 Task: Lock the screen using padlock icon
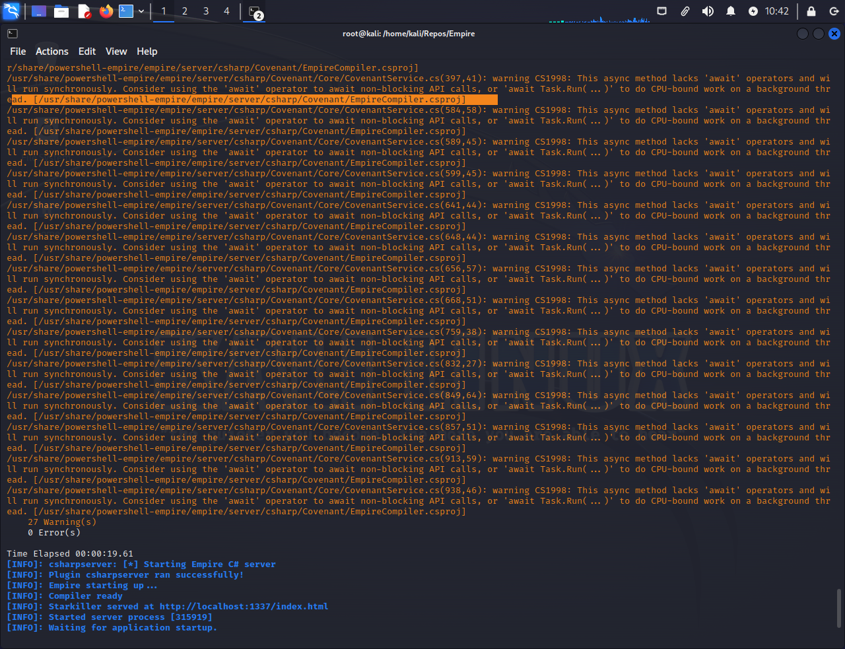coord(811,11)
